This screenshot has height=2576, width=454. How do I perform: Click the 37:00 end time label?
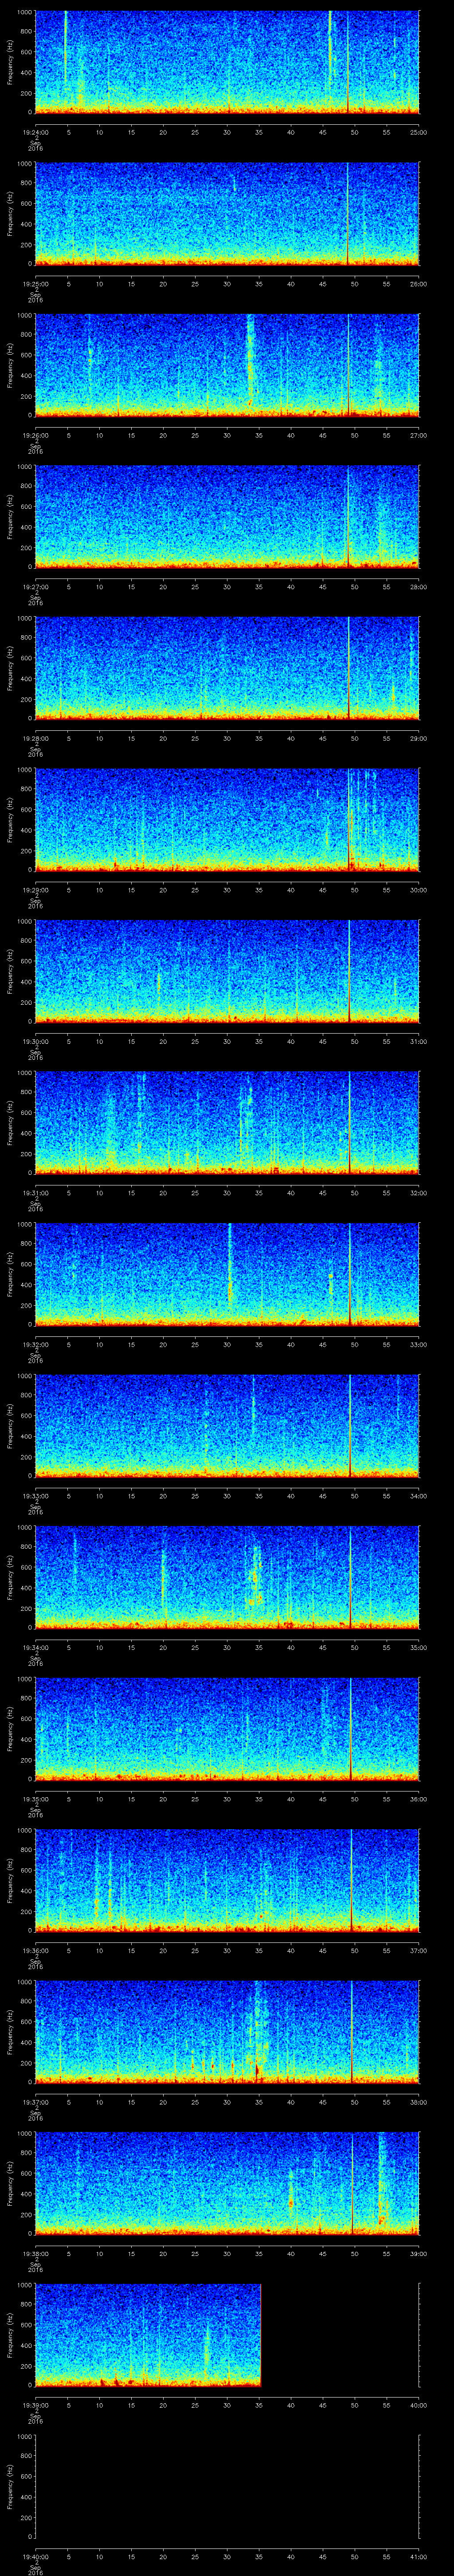(418, 1950)
